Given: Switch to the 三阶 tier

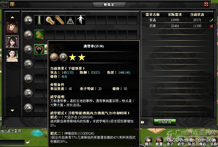Looking at the screenshot, I should coord(28,64).
